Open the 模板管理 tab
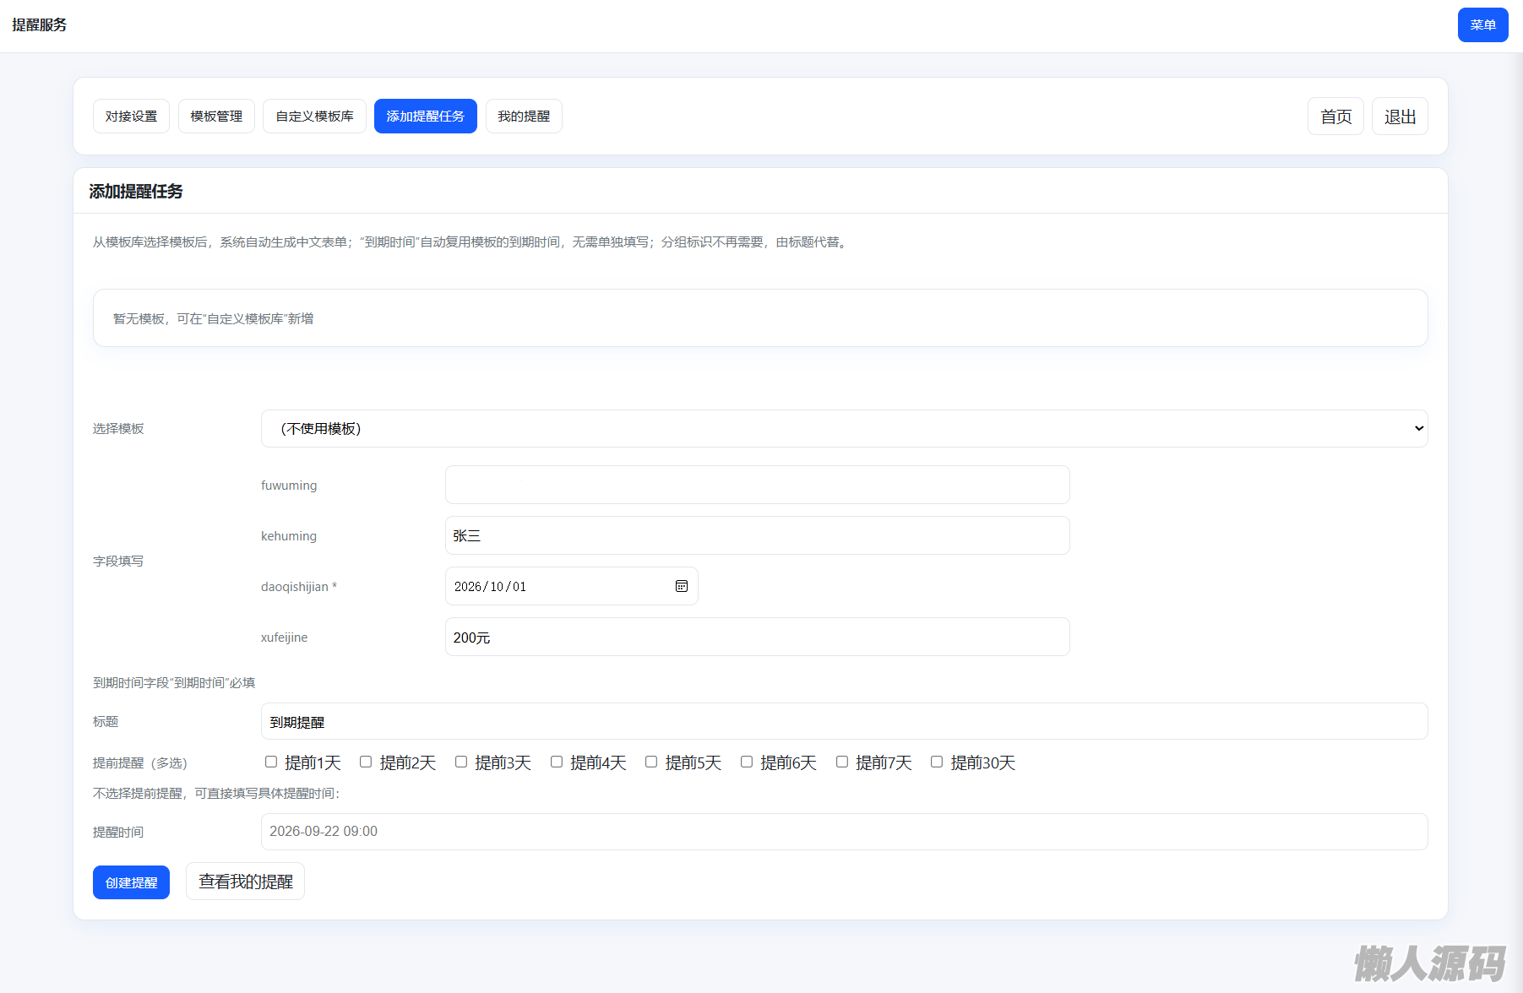 point(216,117)
